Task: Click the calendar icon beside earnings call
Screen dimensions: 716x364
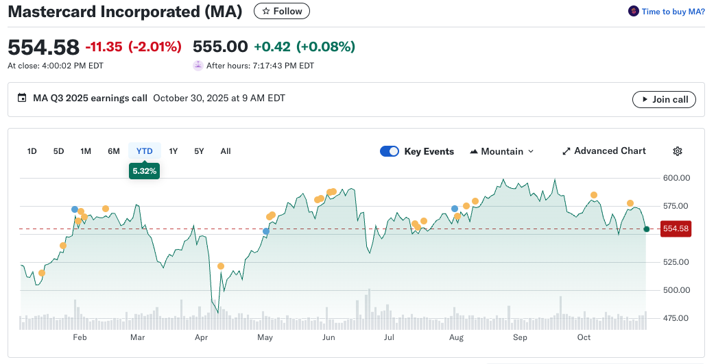Action: [22, 99]
